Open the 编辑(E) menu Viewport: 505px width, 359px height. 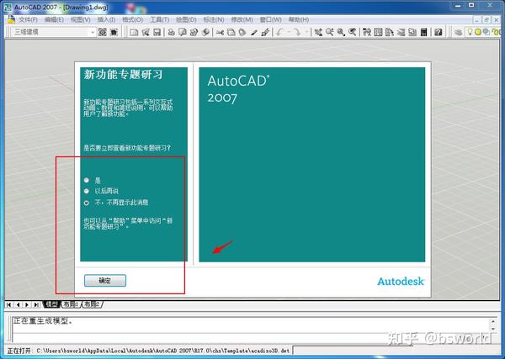[x=54, y=20]
